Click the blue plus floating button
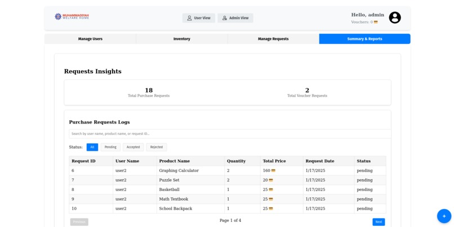454x227 pixels. click(444, 216)
